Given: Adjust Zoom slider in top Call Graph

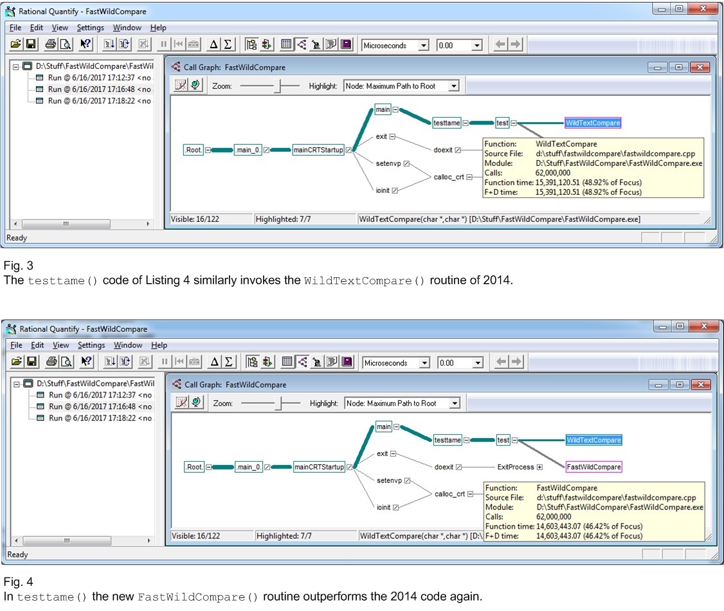Looking at the screenshot, I should tap(278, 86).
